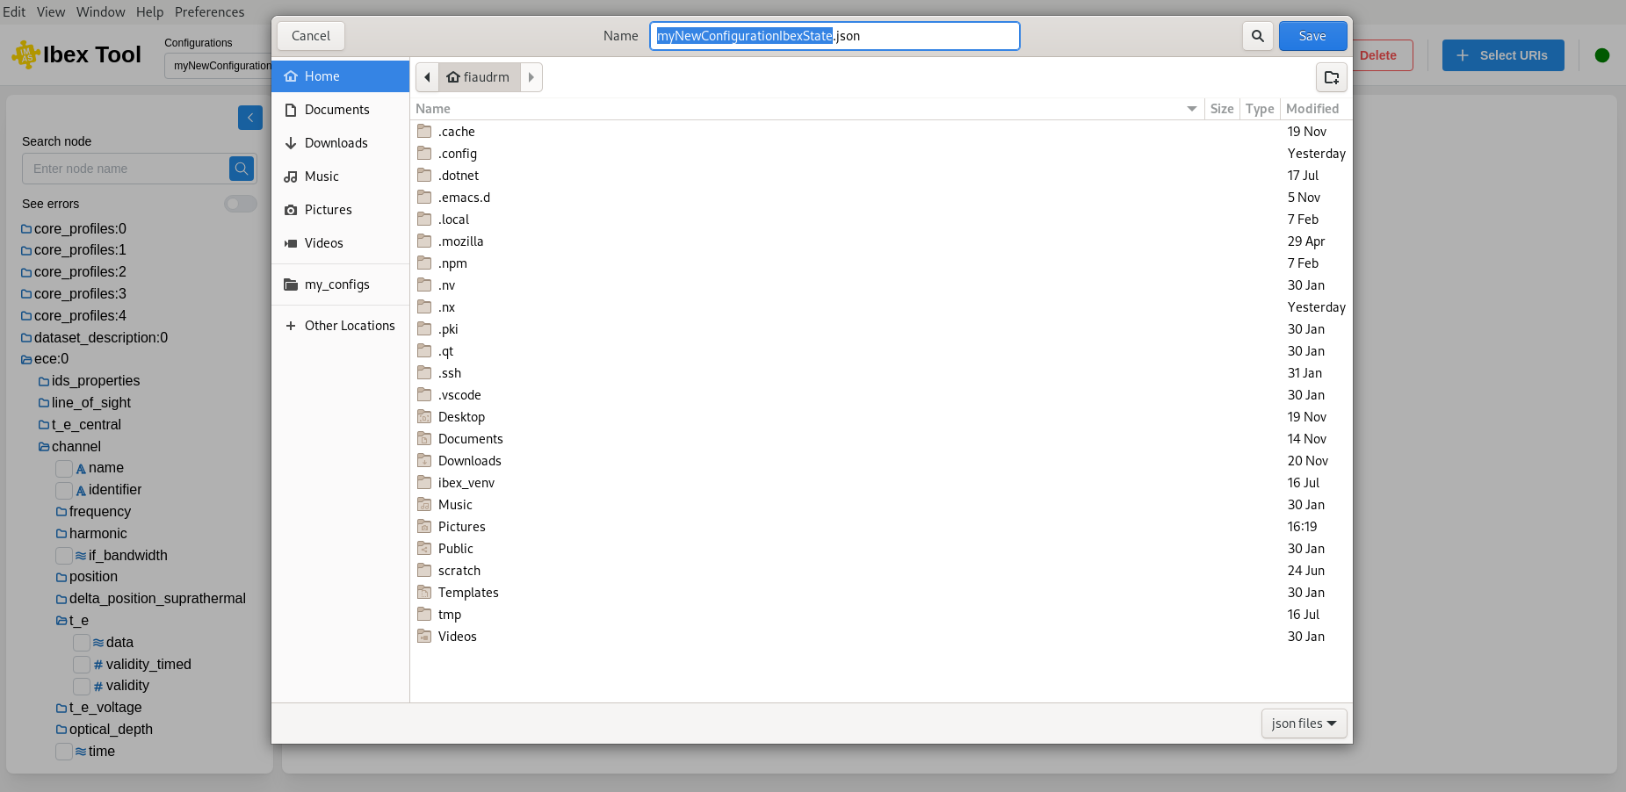The width and height of the screenshot is (1626, 792).
Task: Click the filename Name input field
Action: (834, 36)
